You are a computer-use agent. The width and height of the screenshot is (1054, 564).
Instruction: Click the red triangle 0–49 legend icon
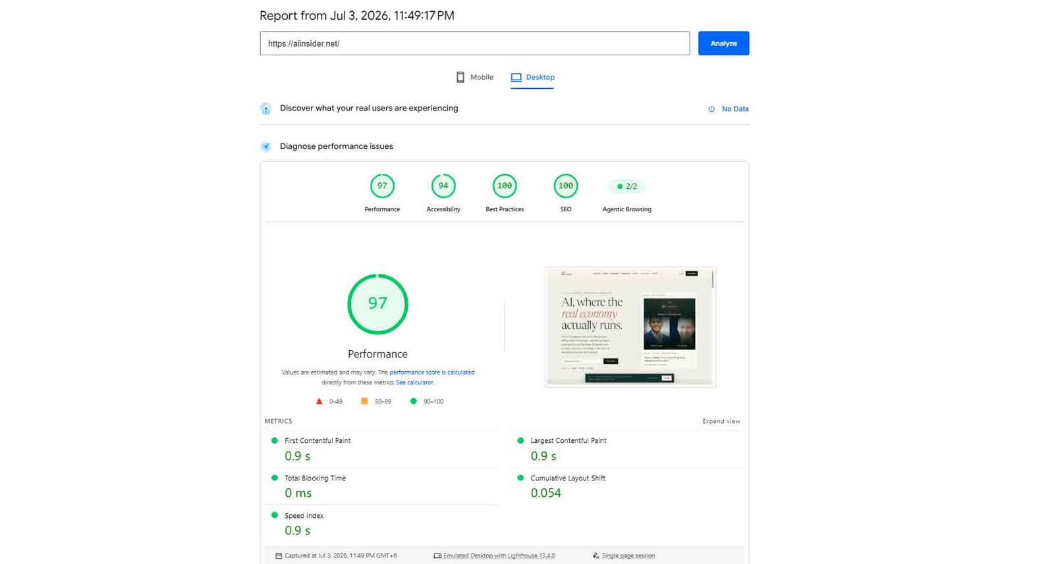[x=319, y=401]
